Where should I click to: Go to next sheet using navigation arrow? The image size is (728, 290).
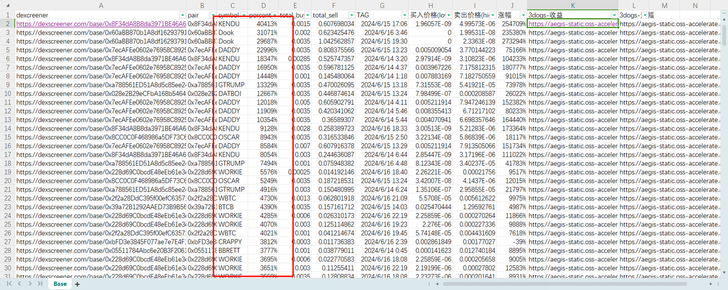point(30,284)
